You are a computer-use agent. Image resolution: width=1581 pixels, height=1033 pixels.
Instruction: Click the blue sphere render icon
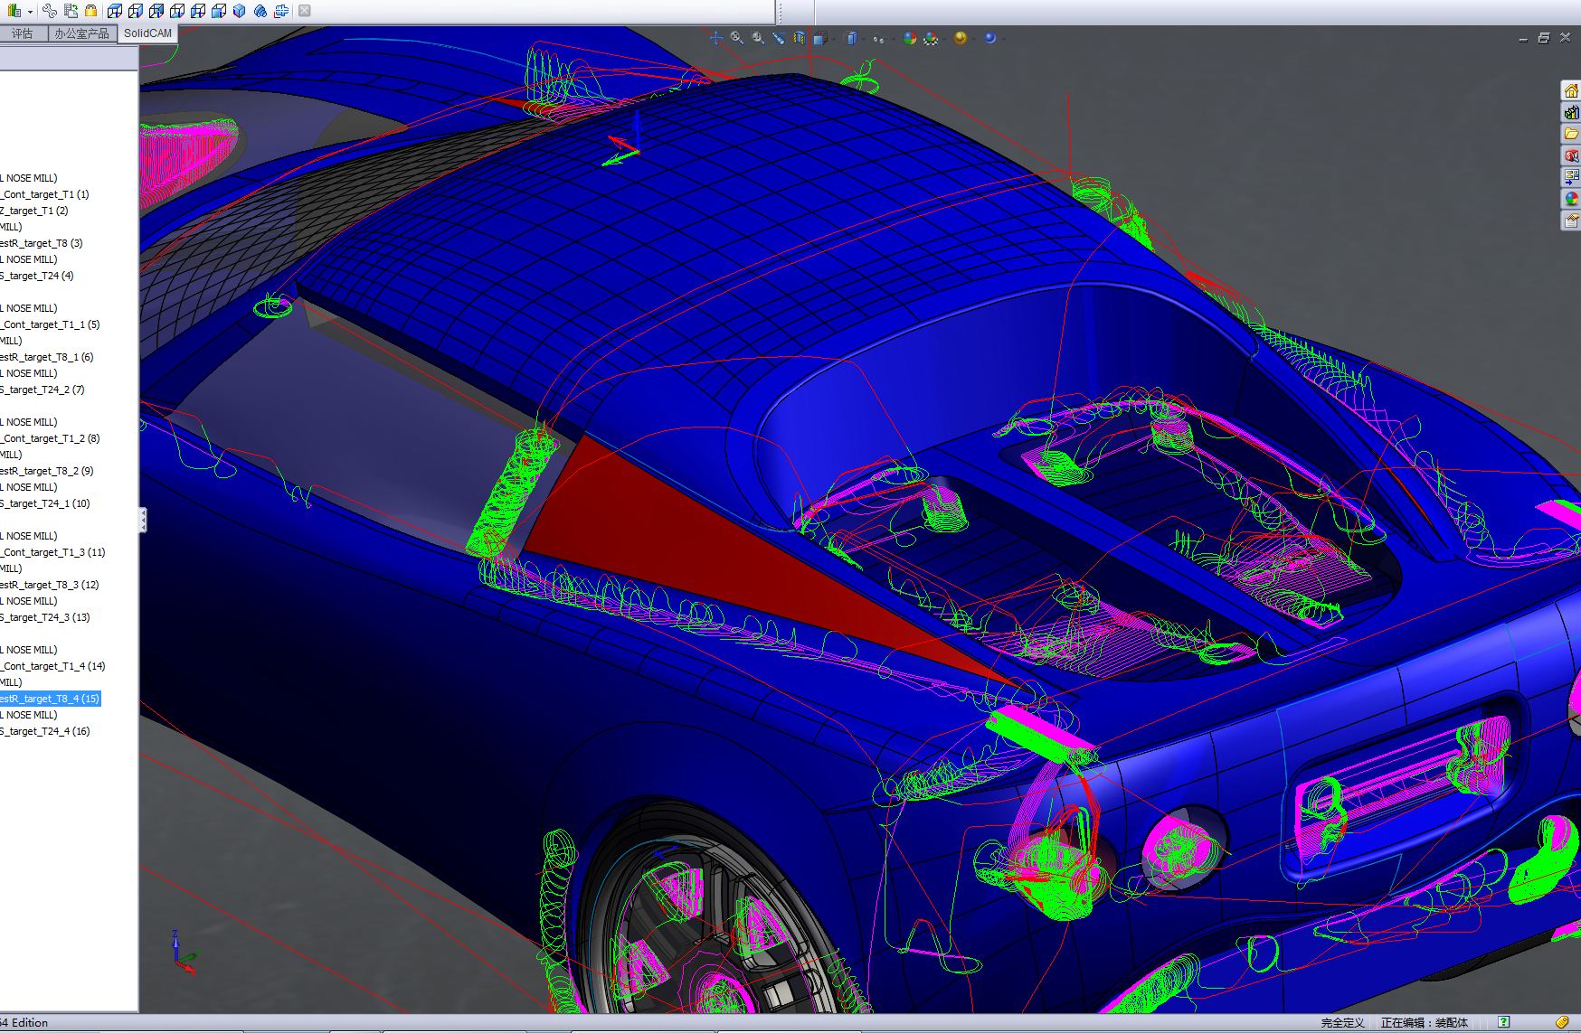tap(989, 38)
